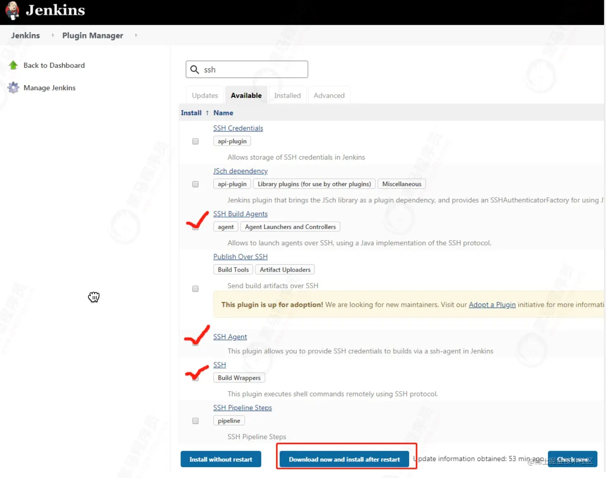Click the 'Update information obtained' status text
The width and height of the screenshot is (606, 478).
(x=478, y=459)
